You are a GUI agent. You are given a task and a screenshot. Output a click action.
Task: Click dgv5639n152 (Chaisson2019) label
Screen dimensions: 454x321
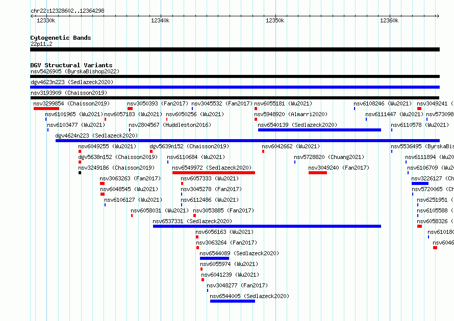[x=189, y=146]
